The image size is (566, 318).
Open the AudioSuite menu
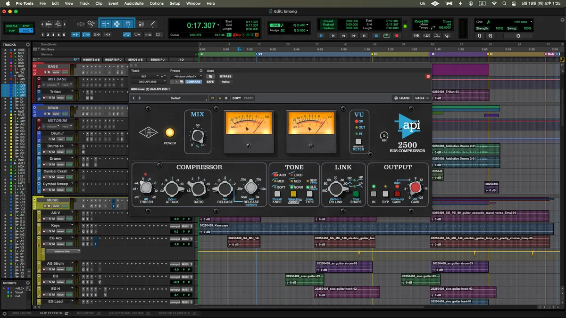coord(134,3)
